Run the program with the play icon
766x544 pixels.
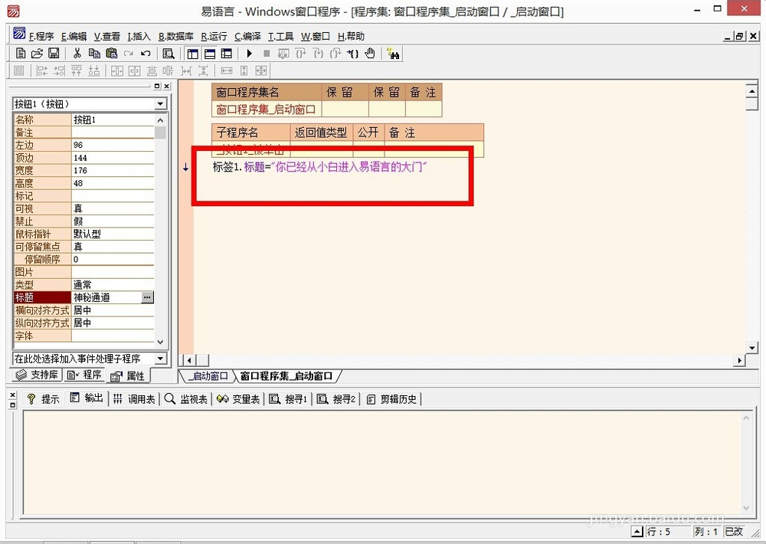point(249,54)
